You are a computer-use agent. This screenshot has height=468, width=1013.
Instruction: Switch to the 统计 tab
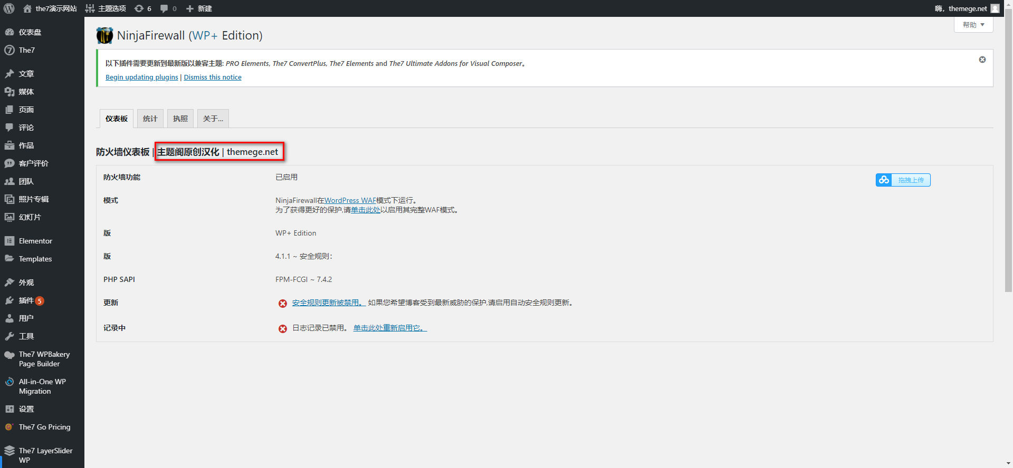[x=150, y=119]
